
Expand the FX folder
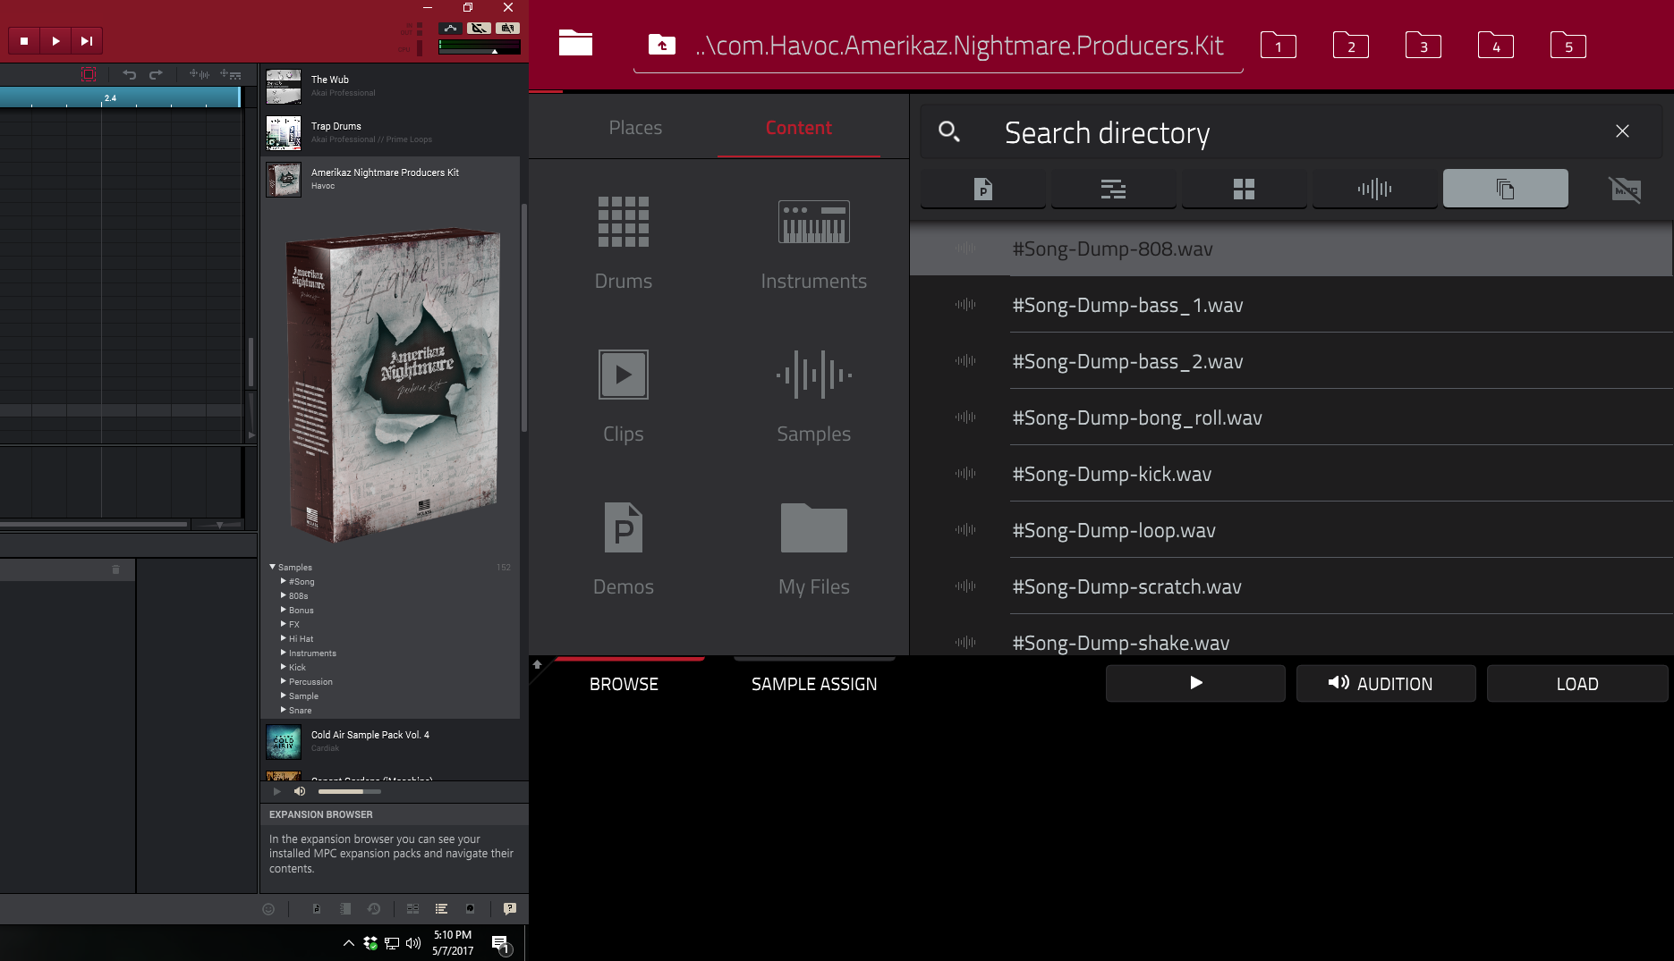point(284,624)
